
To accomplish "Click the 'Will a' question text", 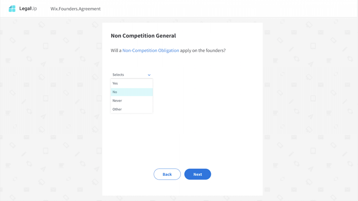I will tap(116, 50).
